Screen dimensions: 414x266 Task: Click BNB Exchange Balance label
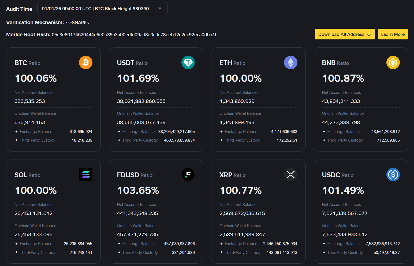[343, 132]
